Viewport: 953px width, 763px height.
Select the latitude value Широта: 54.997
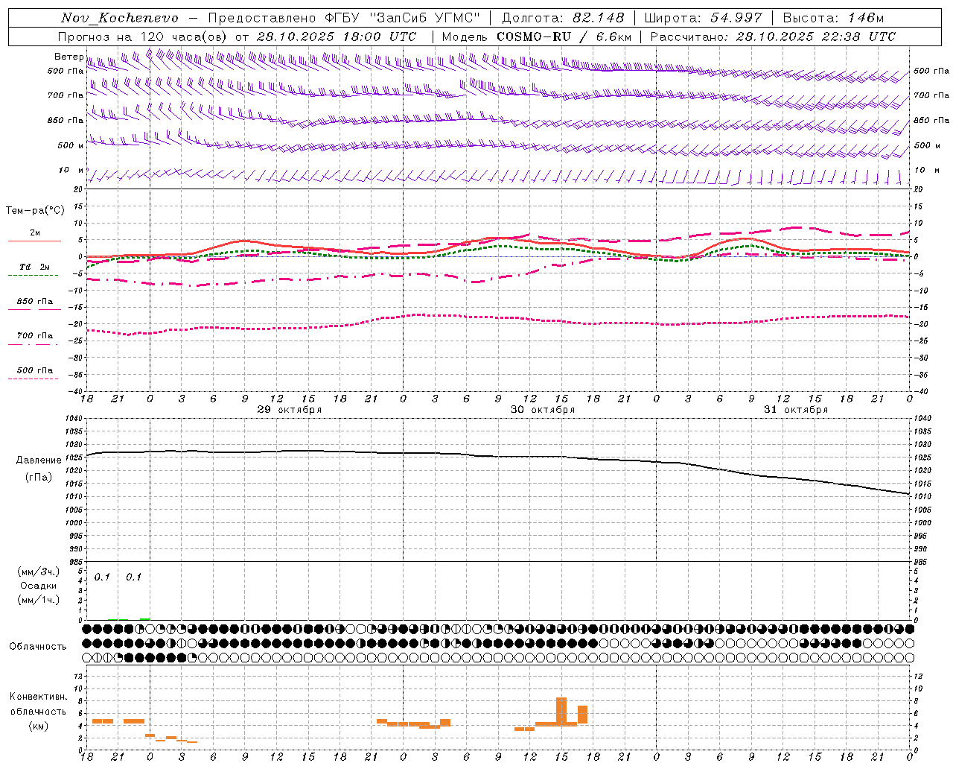704,18
